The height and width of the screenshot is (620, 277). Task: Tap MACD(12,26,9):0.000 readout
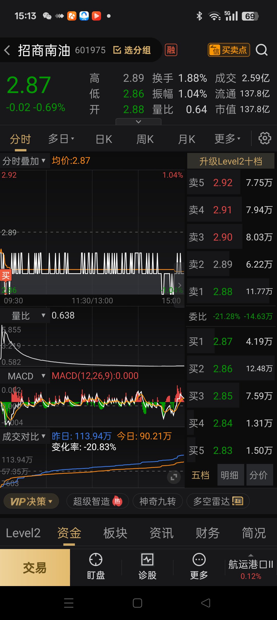(95, 376)
